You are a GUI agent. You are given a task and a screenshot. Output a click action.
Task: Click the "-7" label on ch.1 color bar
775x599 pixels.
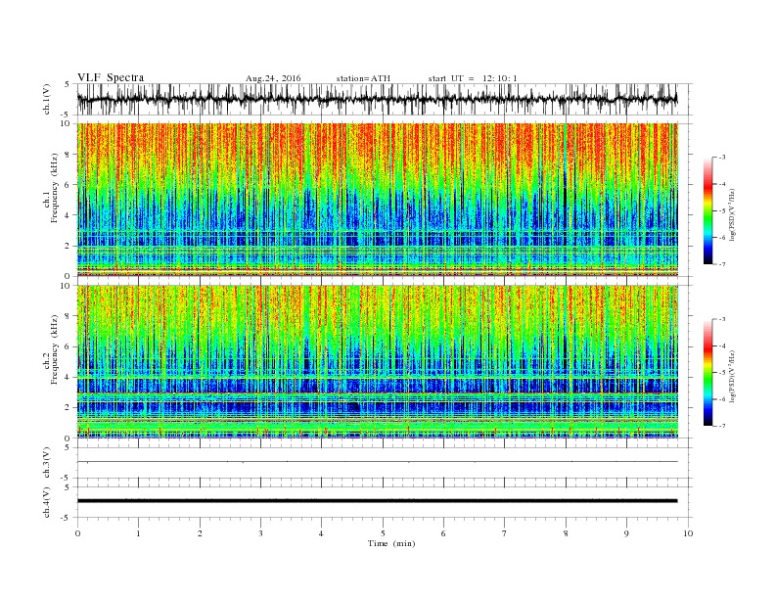[x=721, y=264]
